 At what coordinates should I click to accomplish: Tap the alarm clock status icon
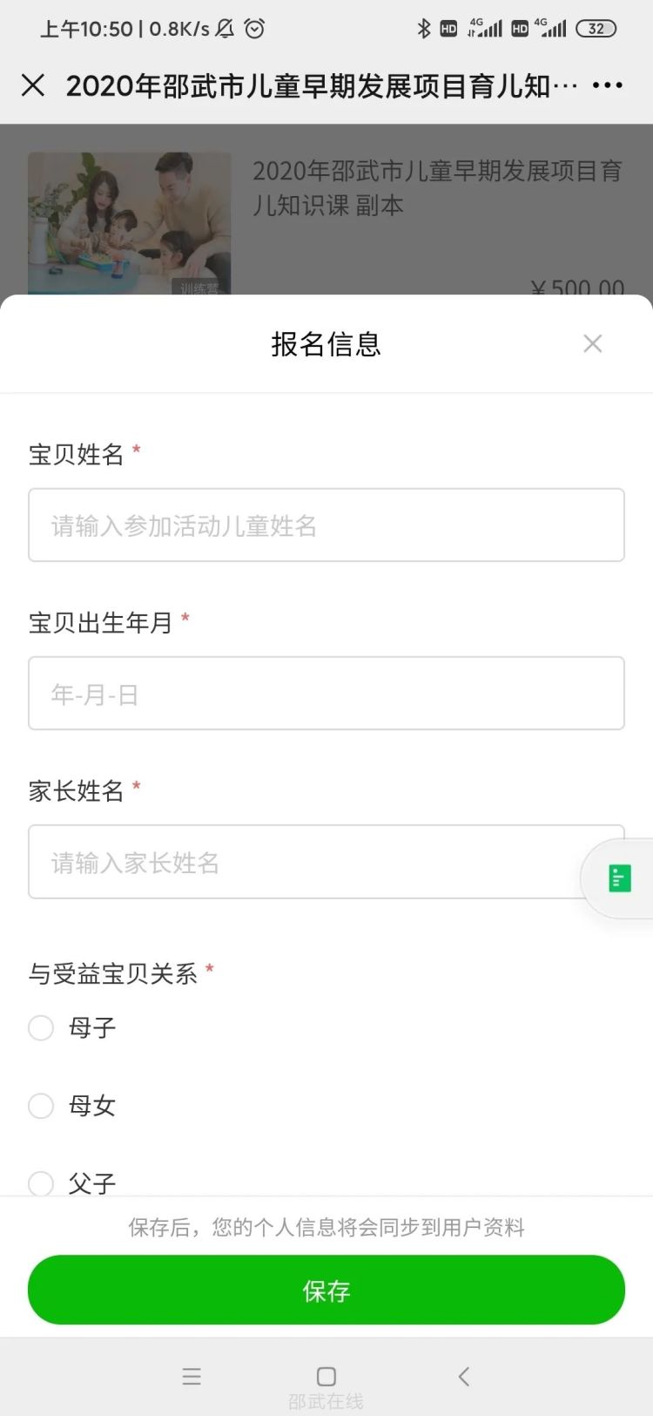[x=254, y=29]
